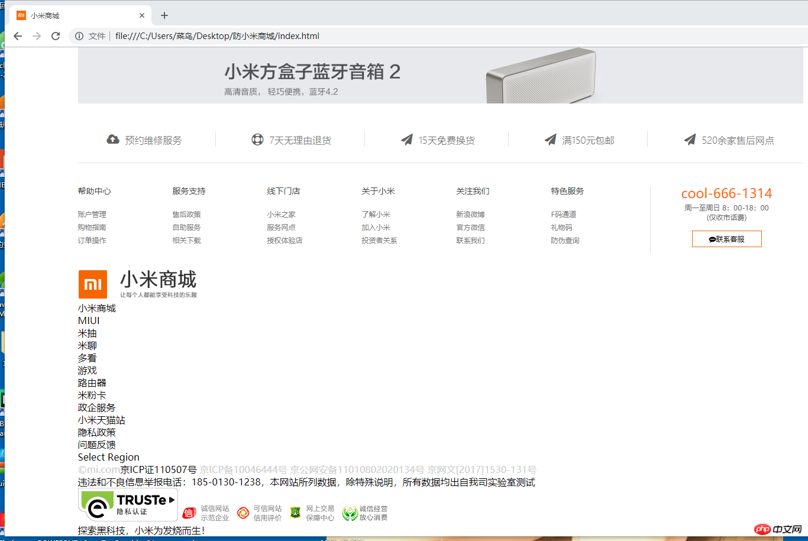Click the 京公网安备11010802020134号 link
Screen dimensions: 808x541
coord(357,470)
